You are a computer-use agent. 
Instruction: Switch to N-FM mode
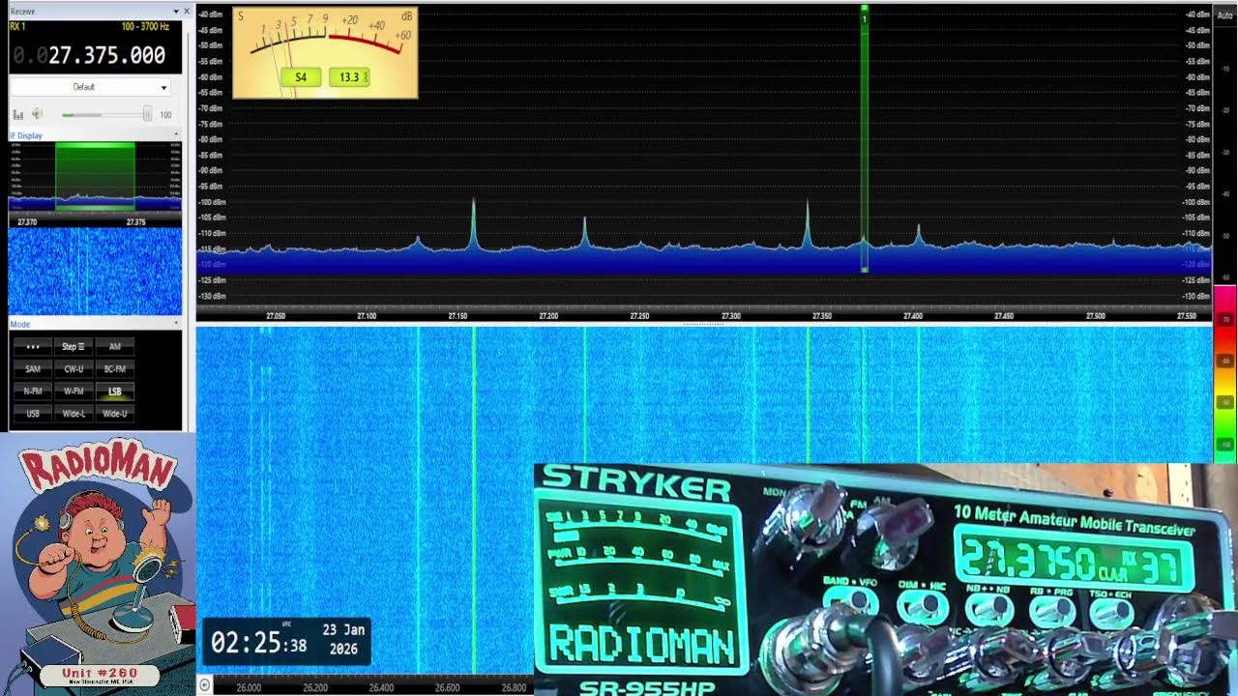[33, 391]
